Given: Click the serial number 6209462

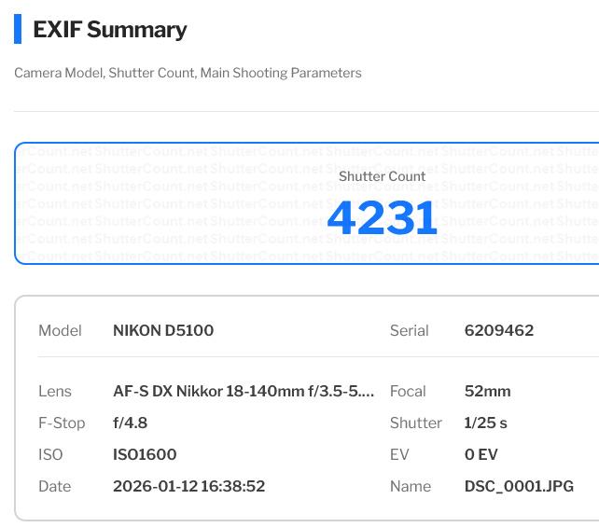Looking at the screenshot, I should click(499, 330).
